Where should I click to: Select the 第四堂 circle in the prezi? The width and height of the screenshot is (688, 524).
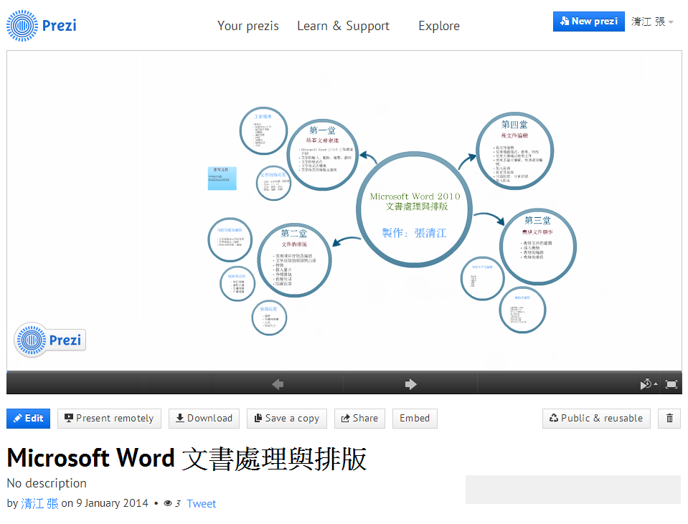coord(514,151)
